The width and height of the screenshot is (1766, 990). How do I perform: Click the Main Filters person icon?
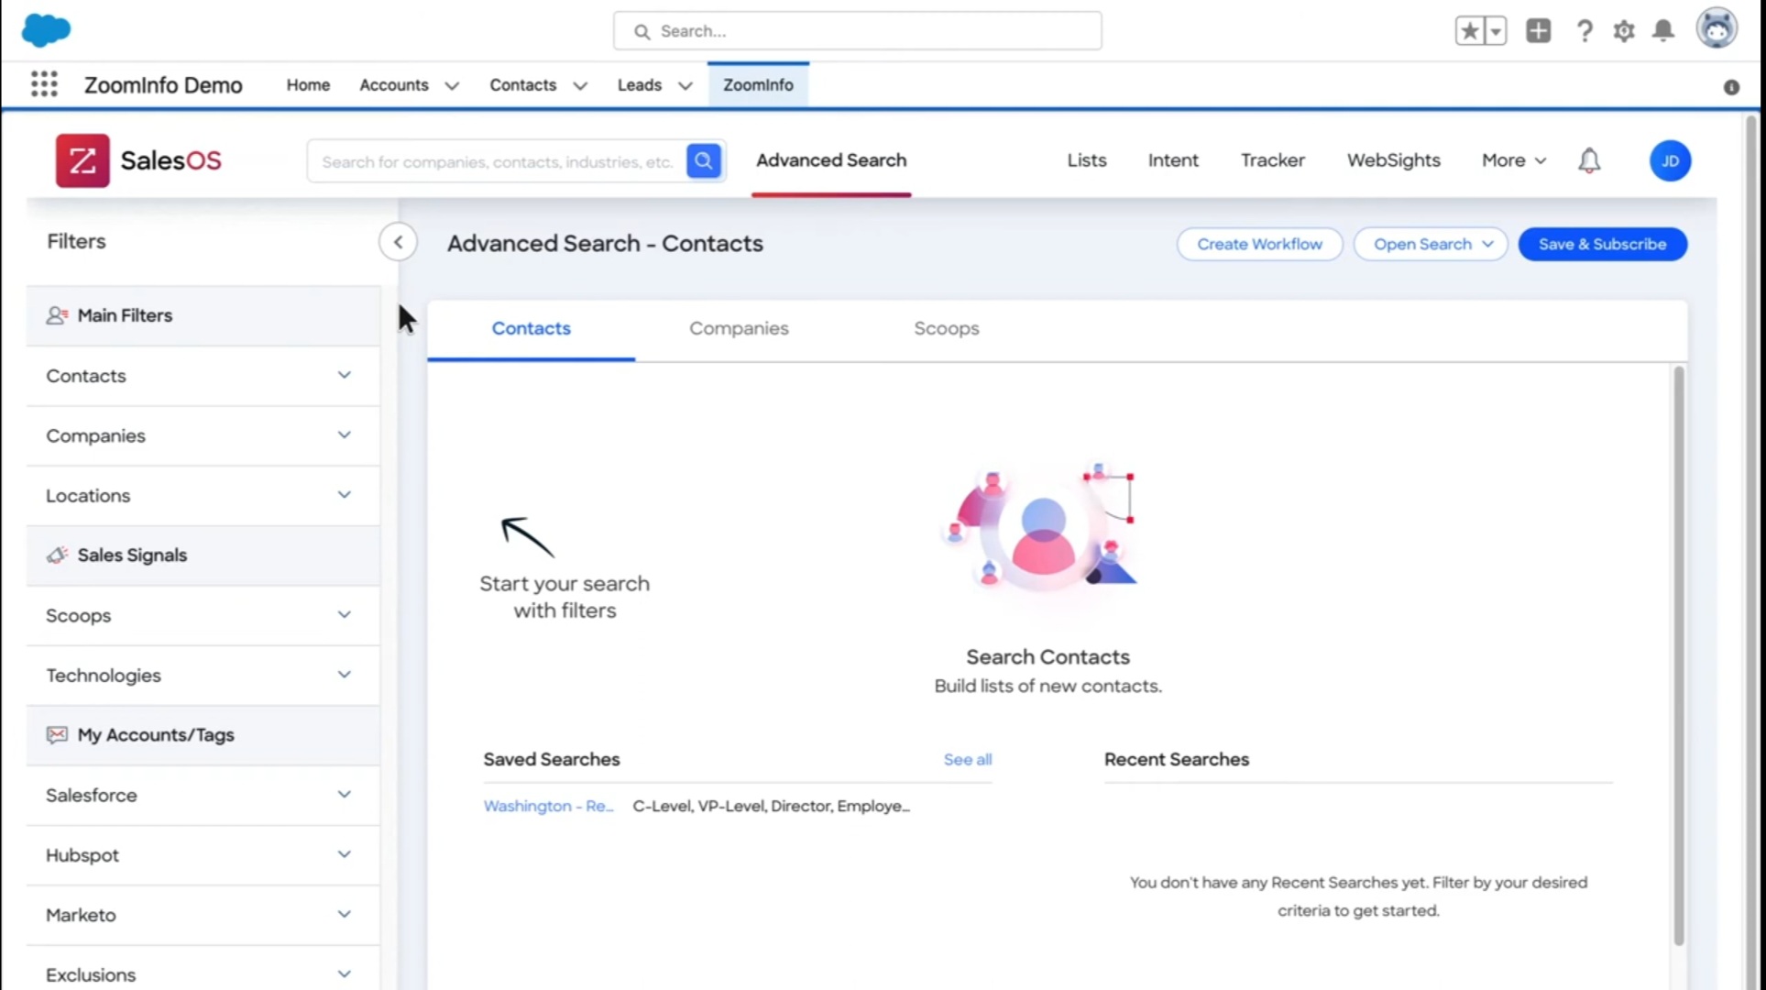(x=57, y=315)
